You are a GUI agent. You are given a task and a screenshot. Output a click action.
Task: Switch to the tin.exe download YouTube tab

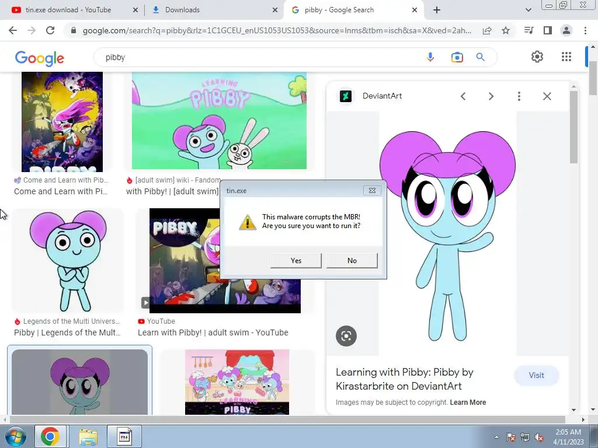(68, 10)
